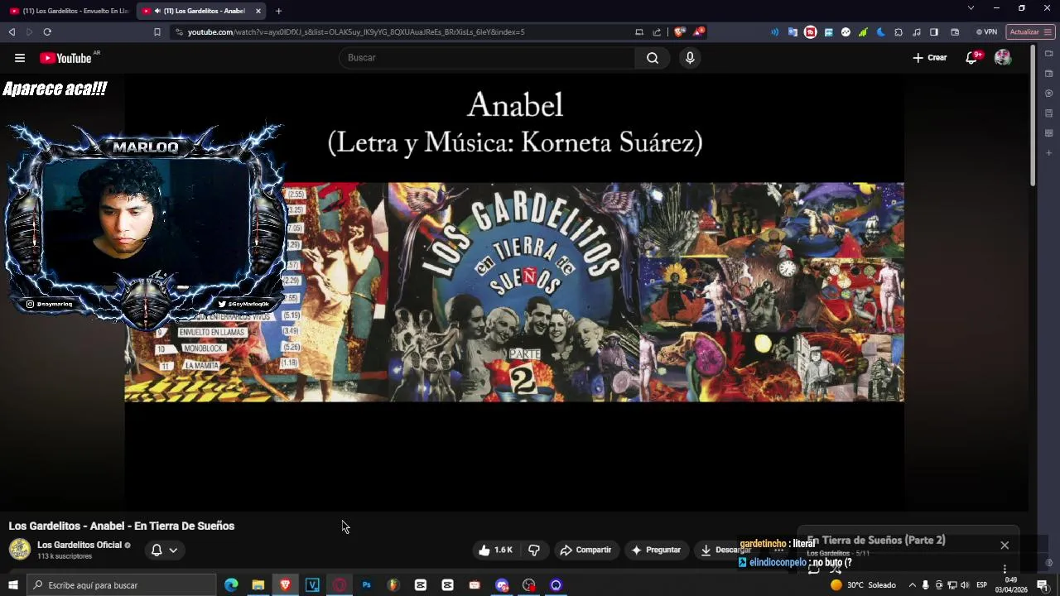Open Brave Wallet icon in toolbar
1060x596 pixels.
[955, 32]
